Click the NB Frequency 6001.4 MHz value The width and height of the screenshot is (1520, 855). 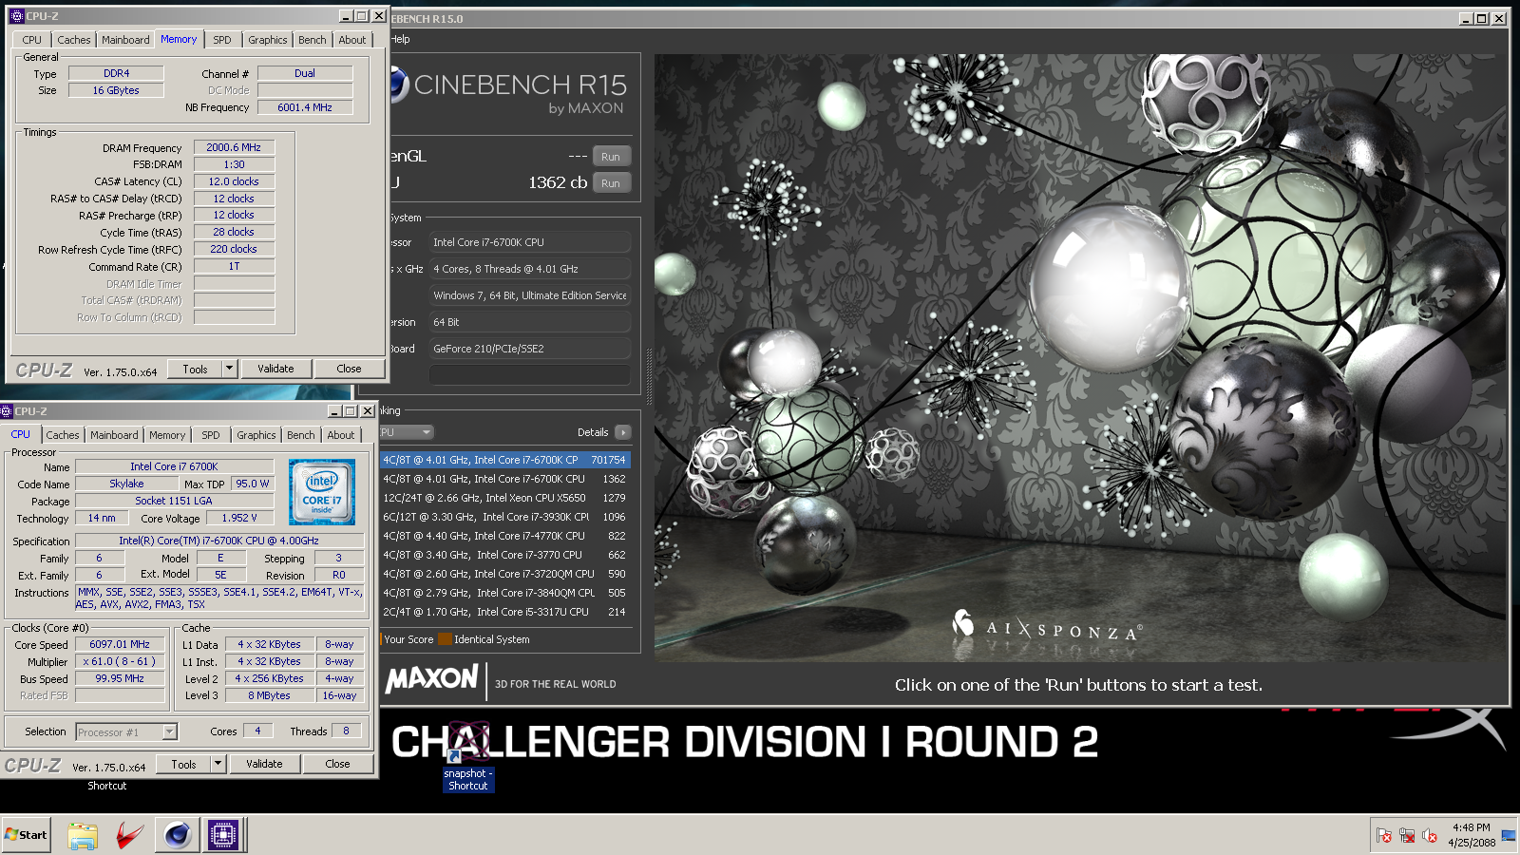[x=305, y=107]
